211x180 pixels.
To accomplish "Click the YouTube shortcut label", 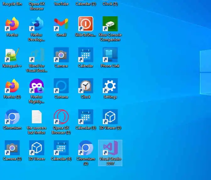I will pos(61,4).
